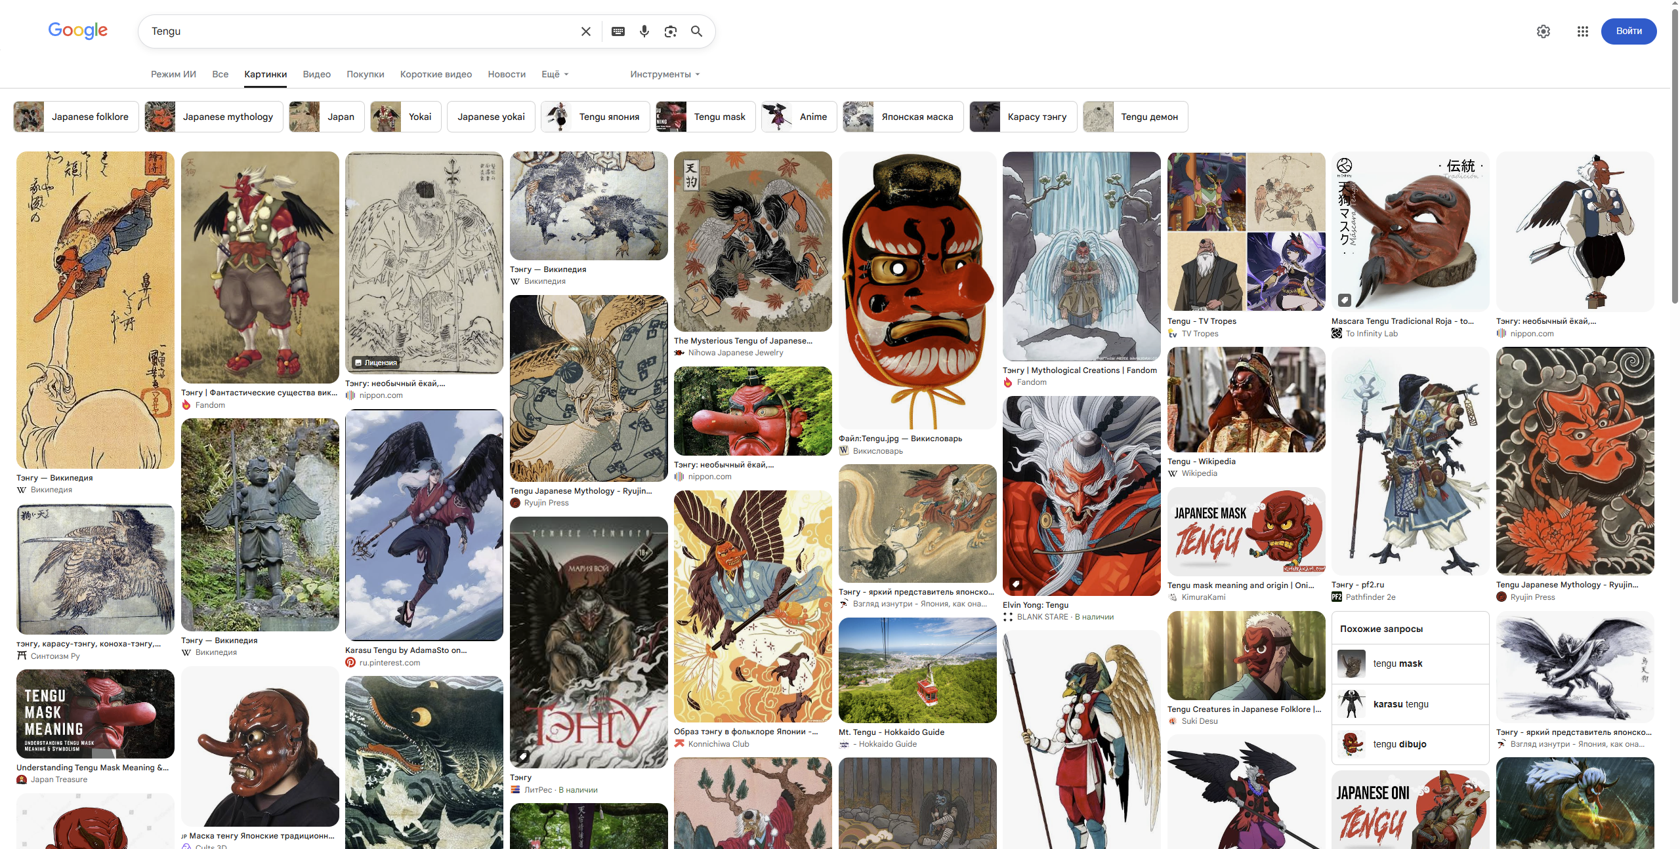Image resolution: width=1680 pixels, height=849 pixels.
Task: Open the Karasu Tengu by AdamaSto image
Action: pyautogui.click(x=424, y=525)
